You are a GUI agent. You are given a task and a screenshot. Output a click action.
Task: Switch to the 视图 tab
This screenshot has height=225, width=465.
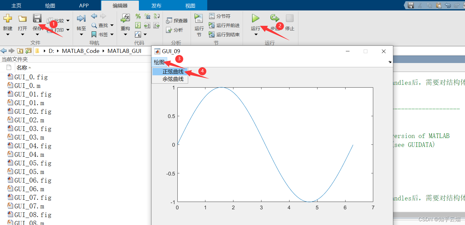(x=190, y=6)
